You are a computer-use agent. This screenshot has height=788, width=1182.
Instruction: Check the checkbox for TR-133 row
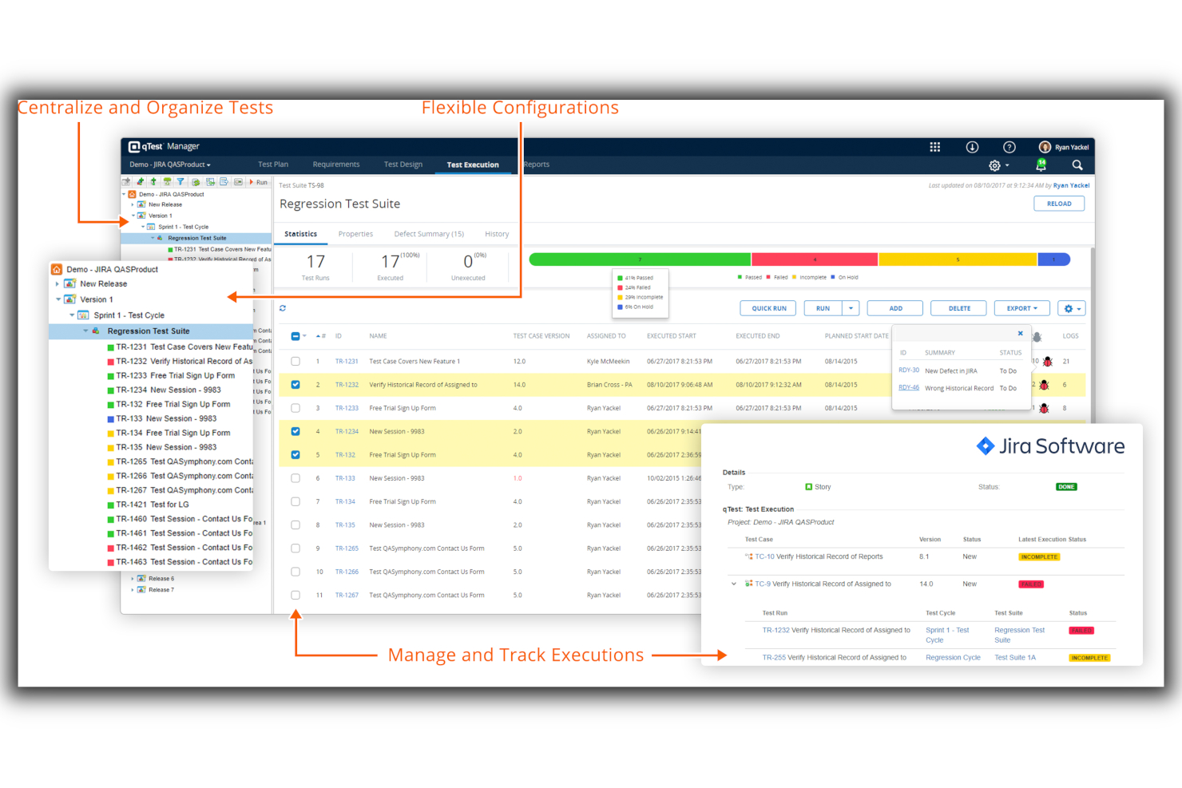[295, 478]
